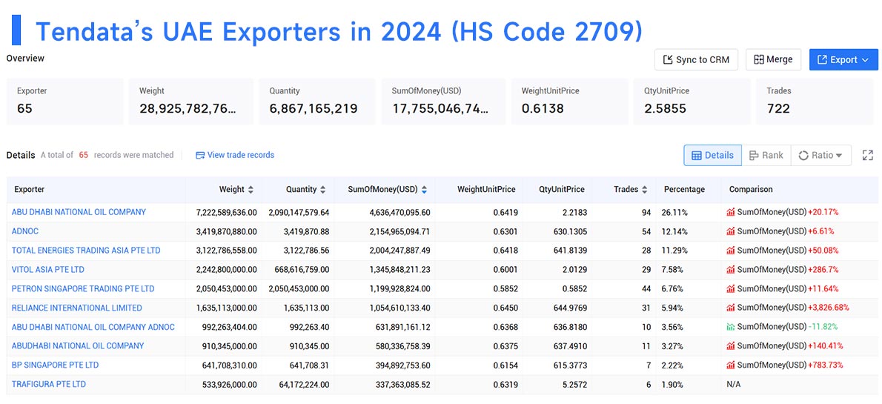Image resolution: width=882 pixels, height=404 pixels.
Task: Open PETRON SINGAPORE TRADING PTE LTD
Action: (83, 288)
